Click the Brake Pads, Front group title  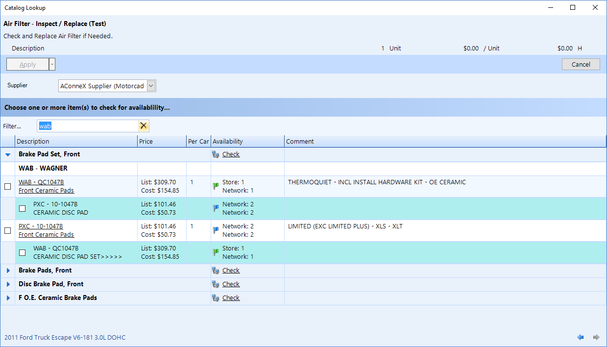45,271
